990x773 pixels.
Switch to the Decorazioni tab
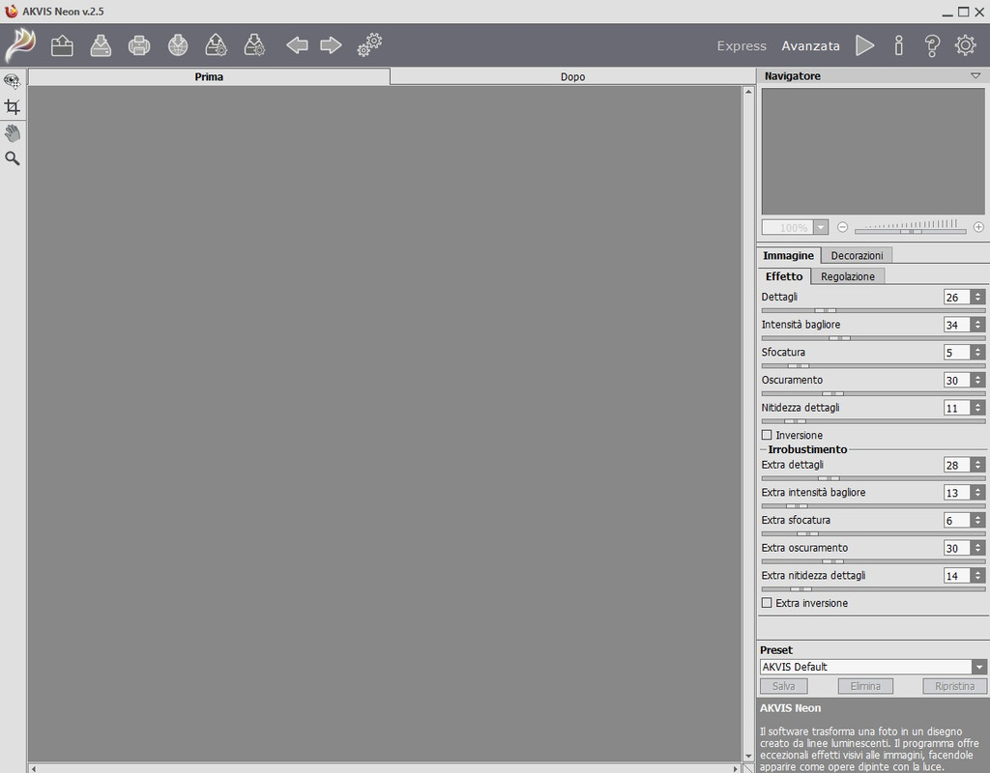pyautogui.click(x=857, y=255)
